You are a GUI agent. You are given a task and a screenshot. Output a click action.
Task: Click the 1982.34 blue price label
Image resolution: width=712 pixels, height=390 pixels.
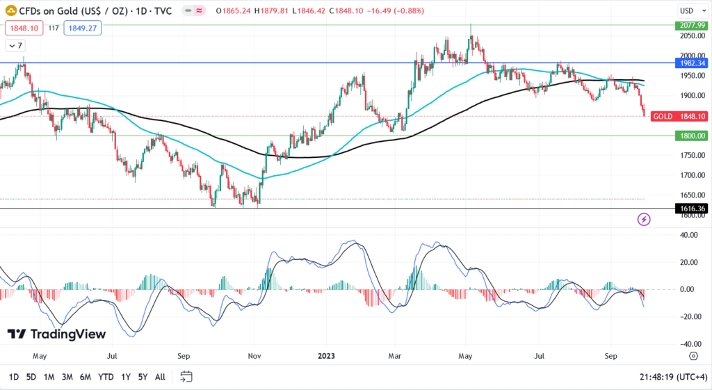(692, 63)
